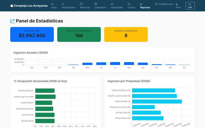Click the Complejo Los Arrayanes house logo icon
Viewport: 205px width, 128px height.
tap(12, 6)
